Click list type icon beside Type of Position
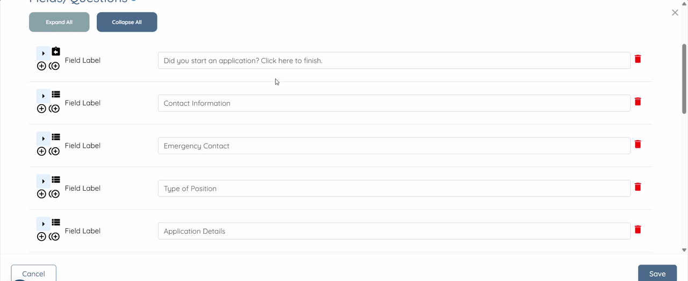This screenshot has width=688, height=281. click(56, 179)
